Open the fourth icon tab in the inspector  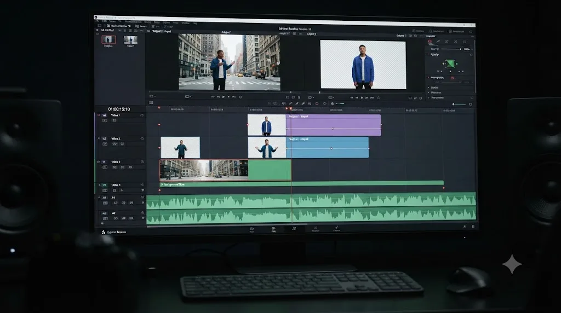455,42
